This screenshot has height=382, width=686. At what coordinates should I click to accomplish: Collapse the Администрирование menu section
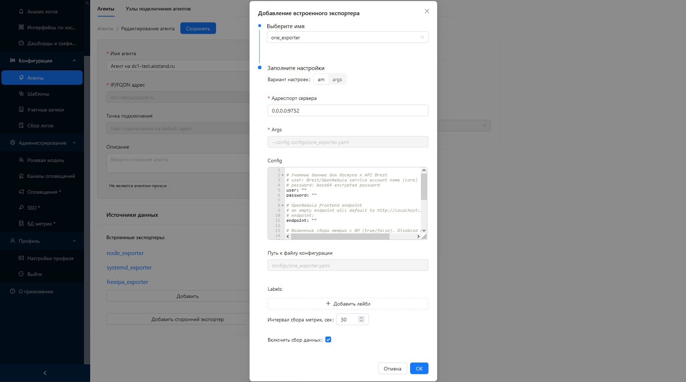[x=74, y=143]
